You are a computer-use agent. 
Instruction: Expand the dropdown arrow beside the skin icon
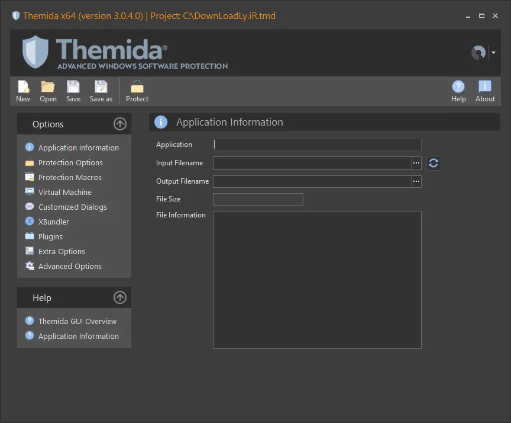493,53
